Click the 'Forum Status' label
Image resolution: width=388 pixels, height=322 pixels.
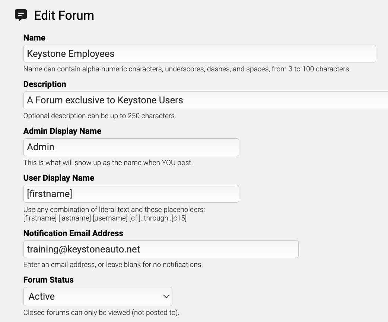[48, 280]
